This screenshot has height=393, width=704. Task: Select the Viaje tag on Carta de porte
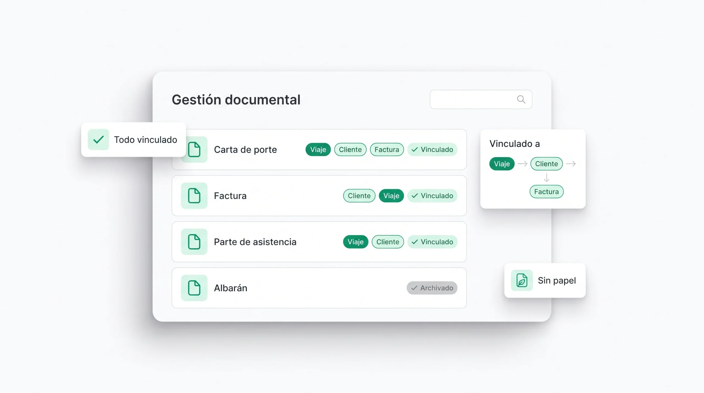318,149
